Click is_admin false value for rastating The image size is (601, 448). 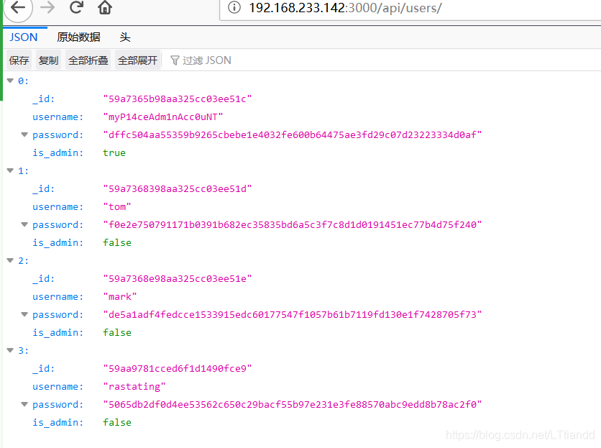[117, 422]
